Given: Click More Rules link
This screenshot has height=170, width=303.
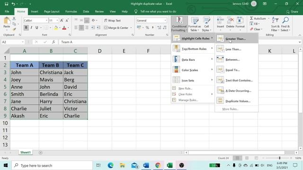Looking at the screenshot, I should [x=231, y=109].
